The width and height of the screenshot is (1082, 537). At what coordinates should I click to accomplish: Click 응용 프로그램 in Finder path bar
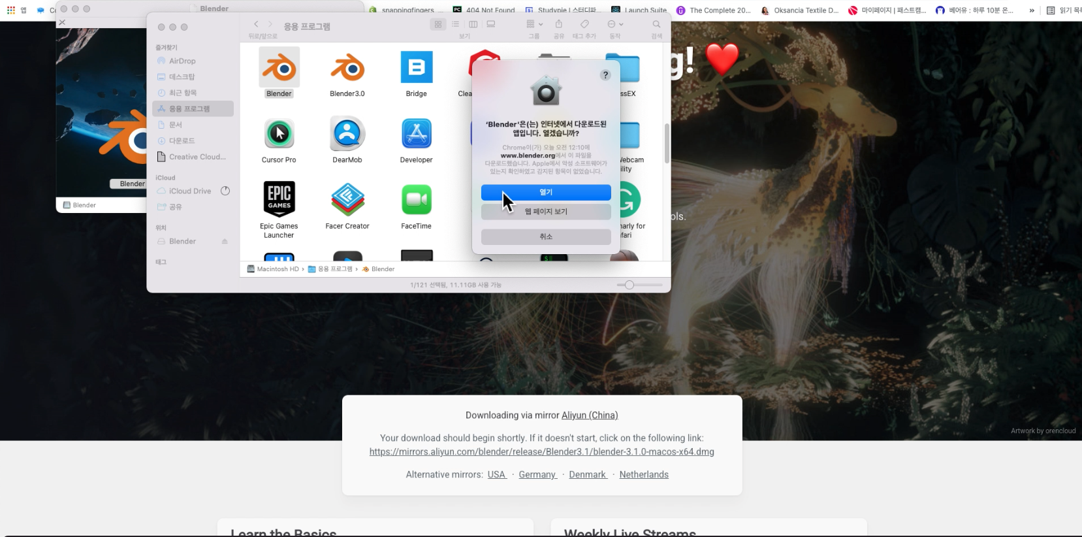pos(330,269)
